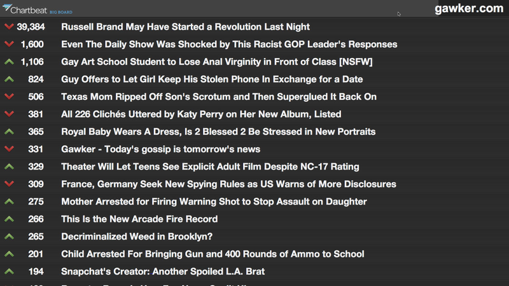Click green up arrow beside Snapchat's Creator story
The width and height of the screenshot is (509, 286).
tap(9, 271)
